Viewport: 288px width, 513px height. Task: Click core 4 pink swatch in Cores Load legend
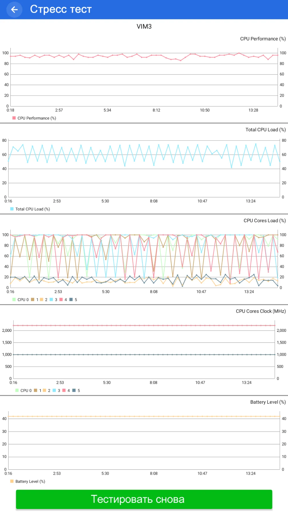click(x=61, y=299)
